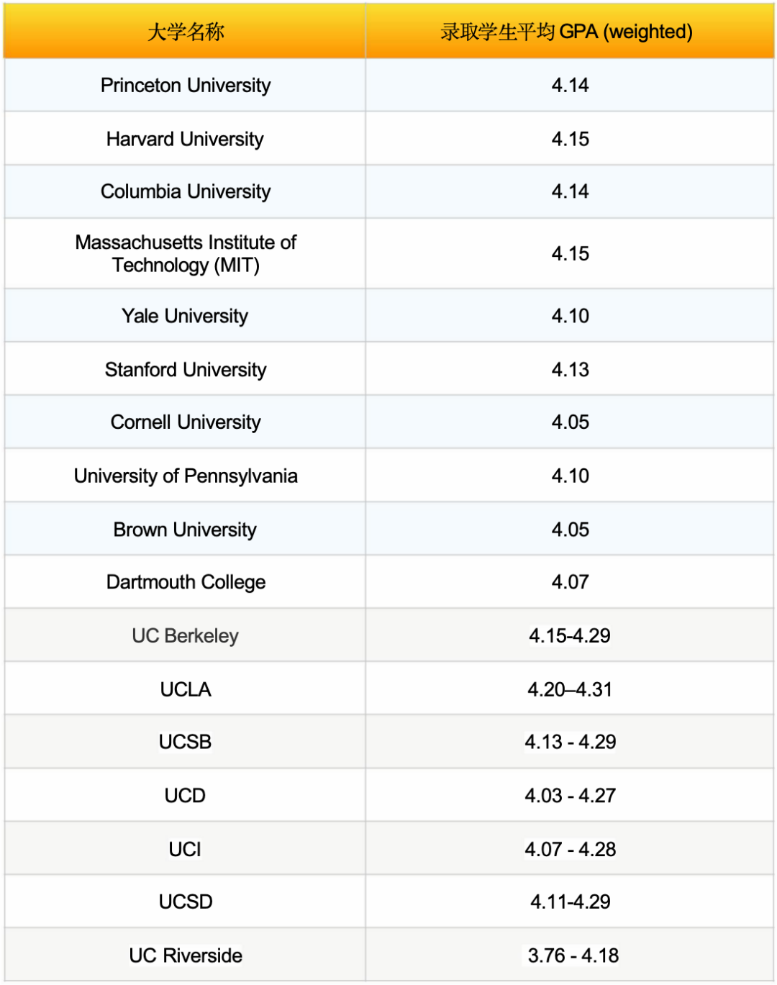Click the Yale University cell
Screen dimensions: 777x985
click(x=185, y=316)
